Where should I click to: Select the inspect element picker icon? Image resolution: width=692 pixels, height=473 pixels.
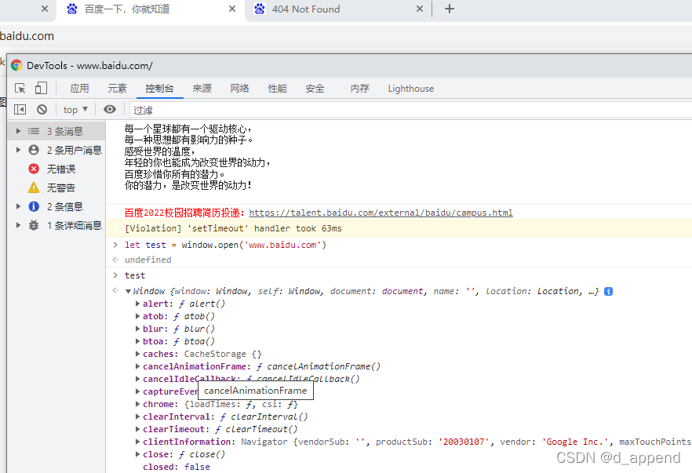pos(20,88)
